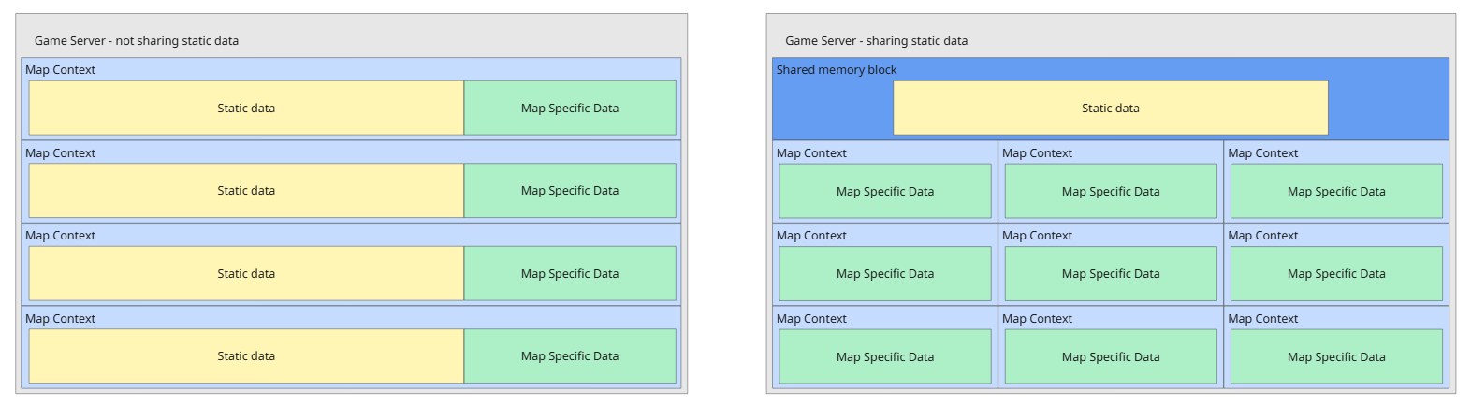
Task: Click the 'Game Server - not sharing static data' title
Action: (137, 41)
